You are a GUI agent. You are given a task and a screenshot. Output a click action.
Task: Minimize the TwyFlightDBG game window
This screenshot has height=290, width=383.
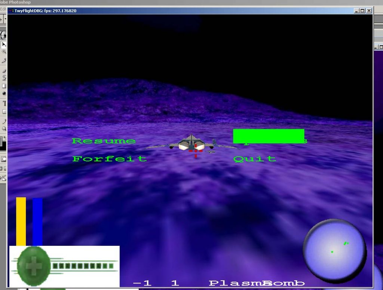pyautogui.click(x=356, y=11)
